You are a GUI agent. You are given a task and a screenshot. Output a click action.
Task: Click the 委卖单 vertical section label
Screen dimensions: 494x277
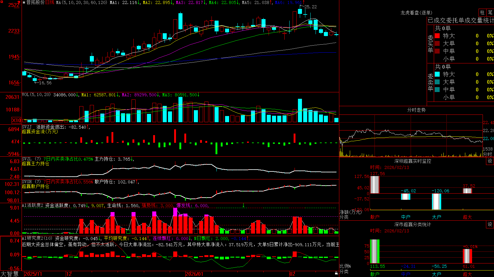click(430, 82)
